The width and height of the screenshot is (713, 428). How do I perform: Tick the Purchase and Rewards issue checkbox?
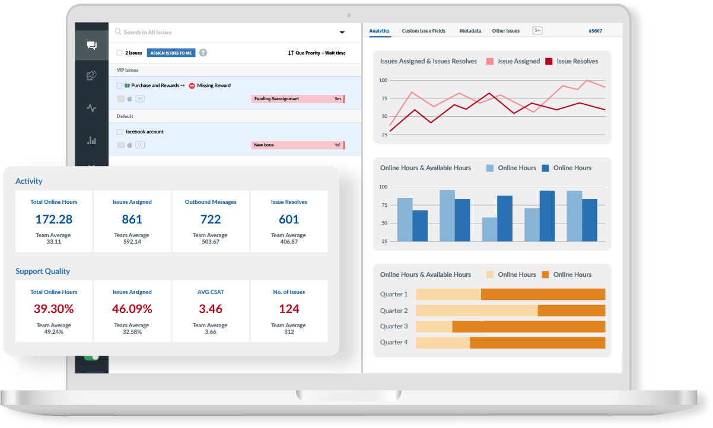click(120, 85)
